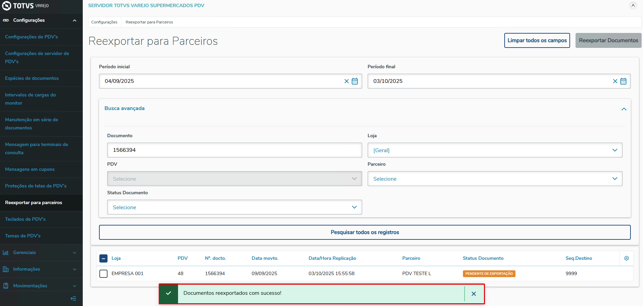Sort by Data/Hora Replicação column
643x306 pixels.
pos(332,258)
